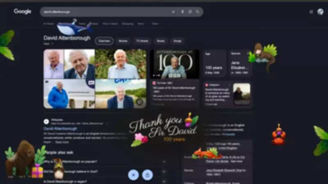This screenshot has height=184, width=328.
Task: Open the United Kingdom link in the Born row
Action: pos(228,148)
